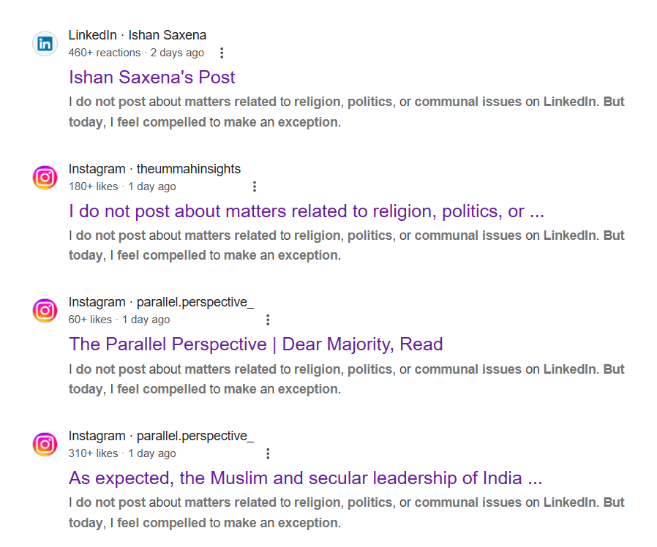This screenshot has width=657, height=547.
Task: Open the "I do not post about matters" title link
Action: pyautogui.click(x=307, y=211)
